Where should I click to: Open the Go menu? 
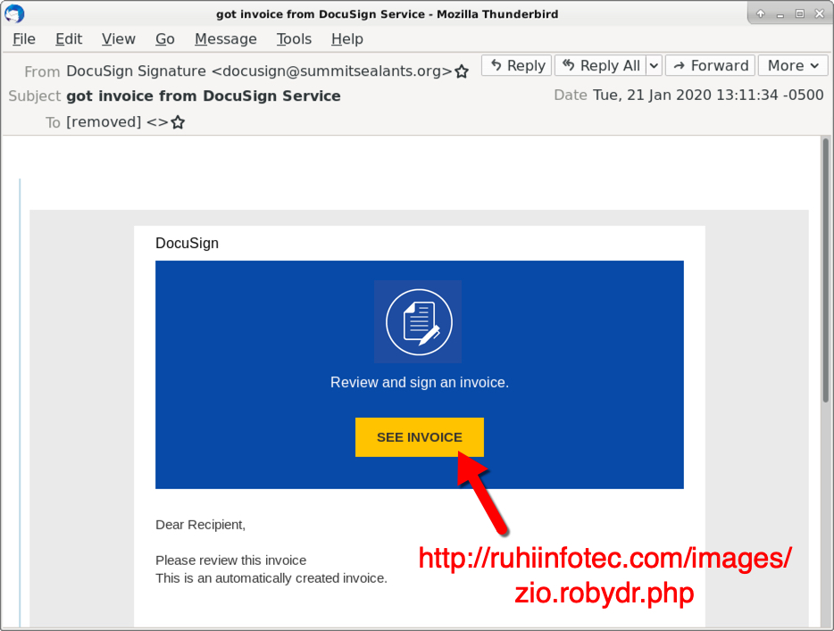pos(165,38)
